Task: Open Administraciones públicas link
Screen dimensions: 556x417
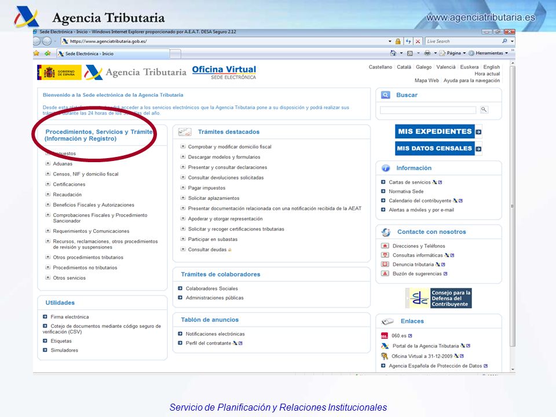Action: (214, 298)
